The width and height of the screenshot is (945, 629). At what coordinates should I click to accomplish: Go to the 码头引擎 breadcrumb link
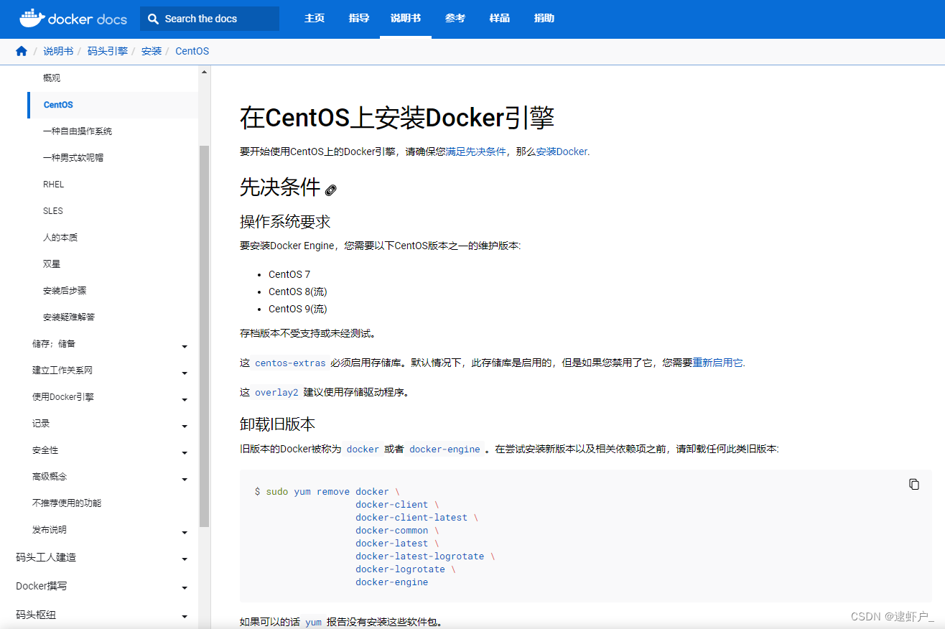[108, 51]
